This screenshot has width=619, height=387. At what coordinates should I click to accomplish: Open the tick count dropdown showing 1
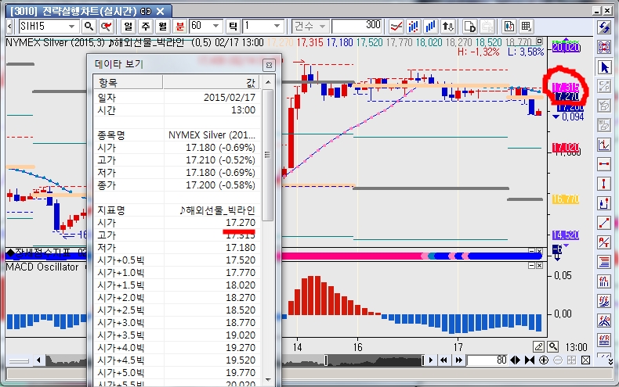pos(281,26)
